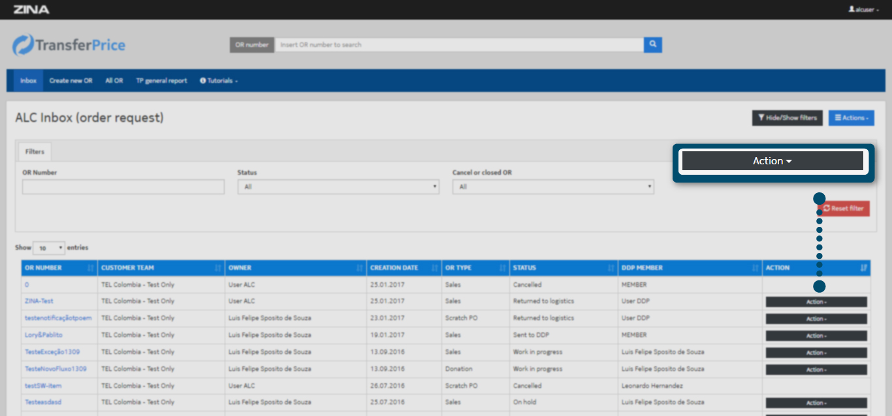Image resolution: width=892 pixels, height=416 pixels.
Task: Sort table by Owner column
Action: point(296,268)
